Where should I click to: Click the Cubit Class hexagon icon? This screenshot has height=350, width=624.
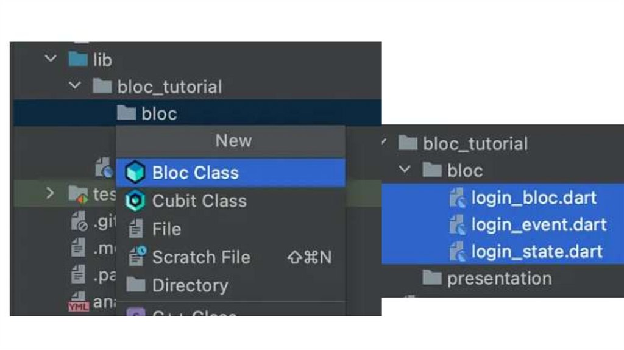[135, 201]
